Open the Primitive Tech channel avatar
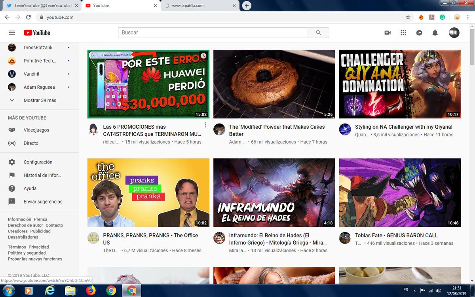The image size is (475, 297). point(12,61)
